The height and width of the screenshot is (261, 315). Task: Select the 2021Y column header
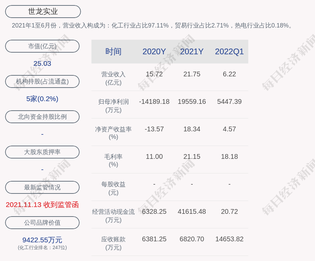pos(192,52)
